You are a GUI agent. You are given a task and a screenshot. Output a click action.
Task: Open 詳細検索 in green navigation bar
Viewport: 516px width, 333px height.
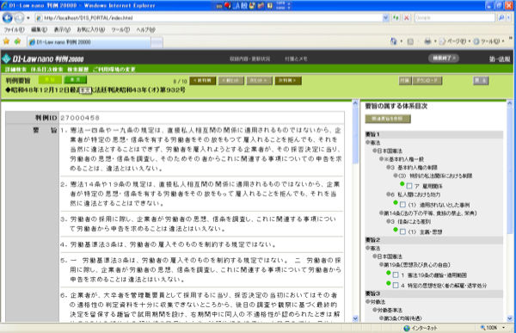tap(15, 70)
